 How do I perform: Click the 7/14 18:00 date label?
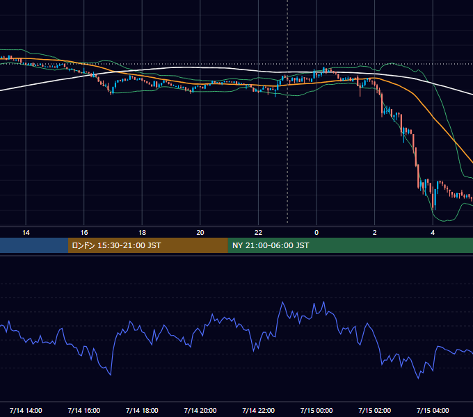point(142,410)
